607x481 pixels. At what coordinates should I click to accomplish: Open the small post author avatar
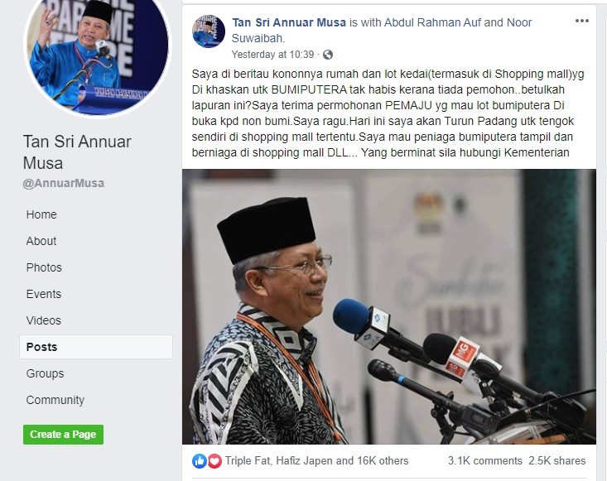(x=209, y=31)
